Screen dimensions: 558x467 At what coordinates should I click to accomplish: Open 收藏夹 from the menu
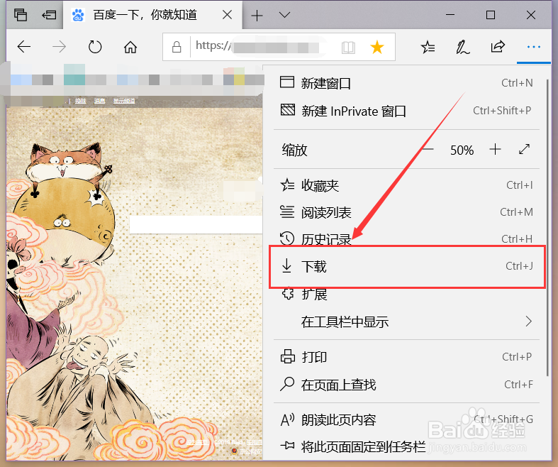pos(406,185)
